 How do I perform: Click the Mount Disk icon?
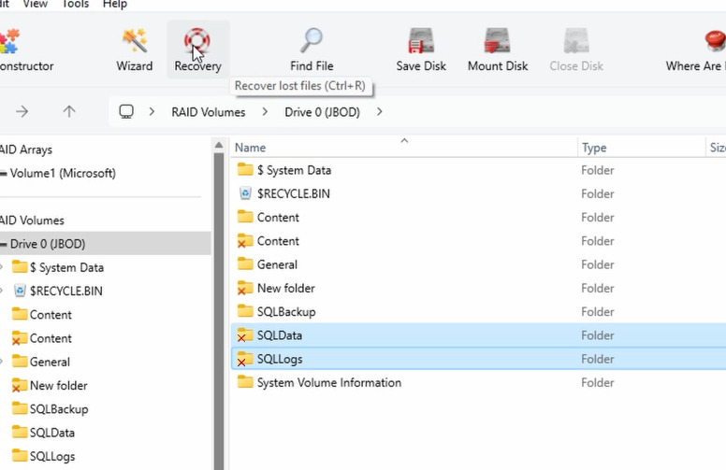click(x=498, y=41)
